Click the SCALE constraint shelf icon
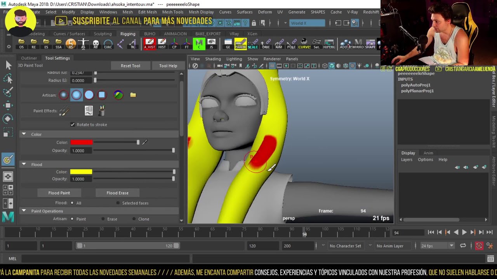The width and height of the screenshot is (497, 279). point(253,44)
